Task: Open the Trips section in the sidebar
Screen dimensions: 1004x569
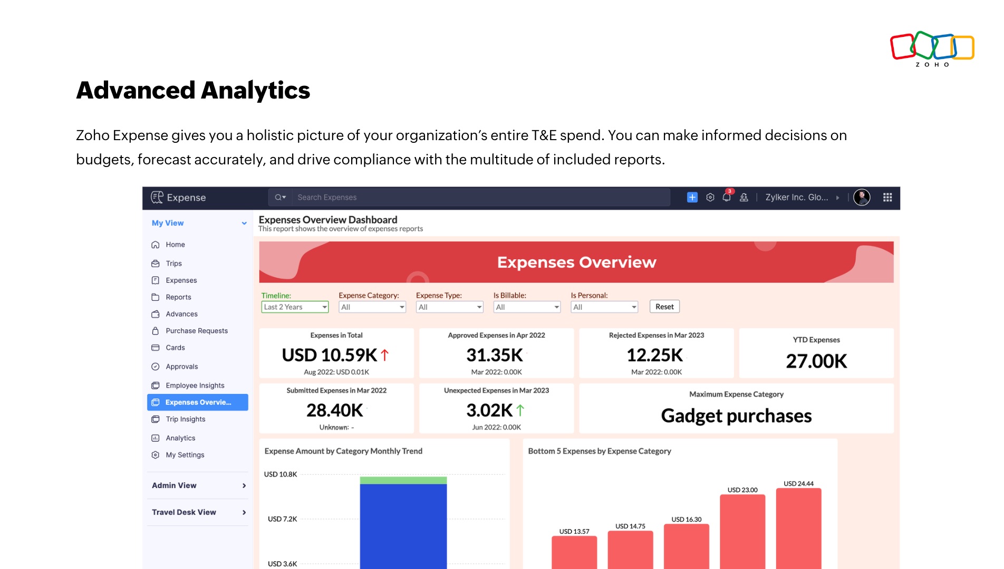Action: tap(174, 263)
